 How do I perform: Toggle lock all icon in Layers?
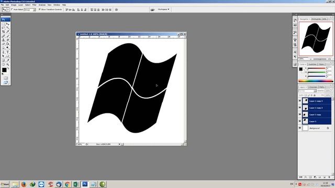click(315, 95)
